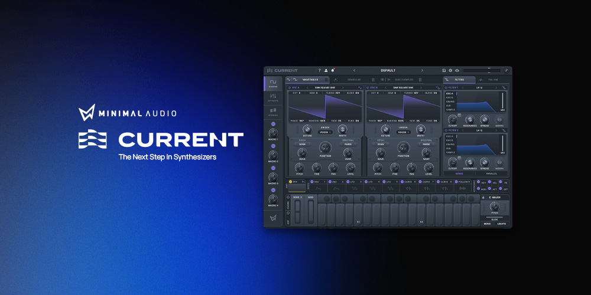
Task: Click the LFO 3 modulation source icon
Action: [348, 182]
